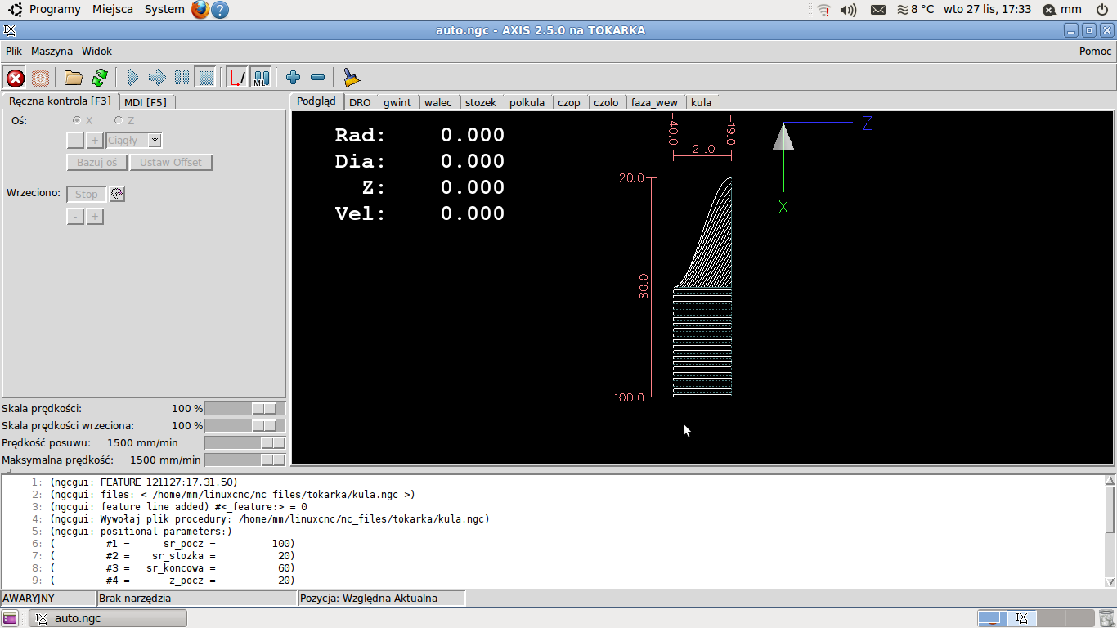This screenshot has height=628, width=1117.
Task: Open mail indicator envelope icon
Action: pos(878,10)
